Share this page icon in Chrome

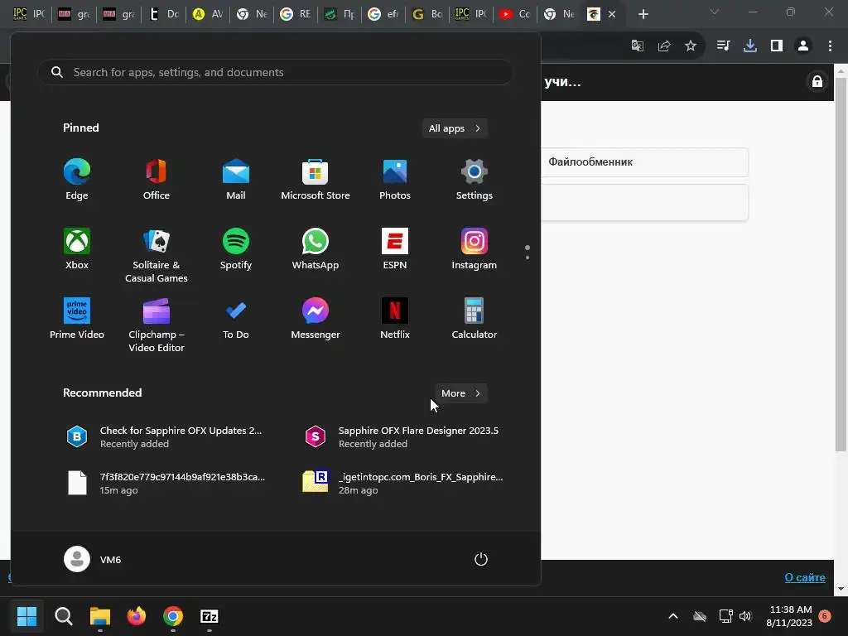(664, 46)
